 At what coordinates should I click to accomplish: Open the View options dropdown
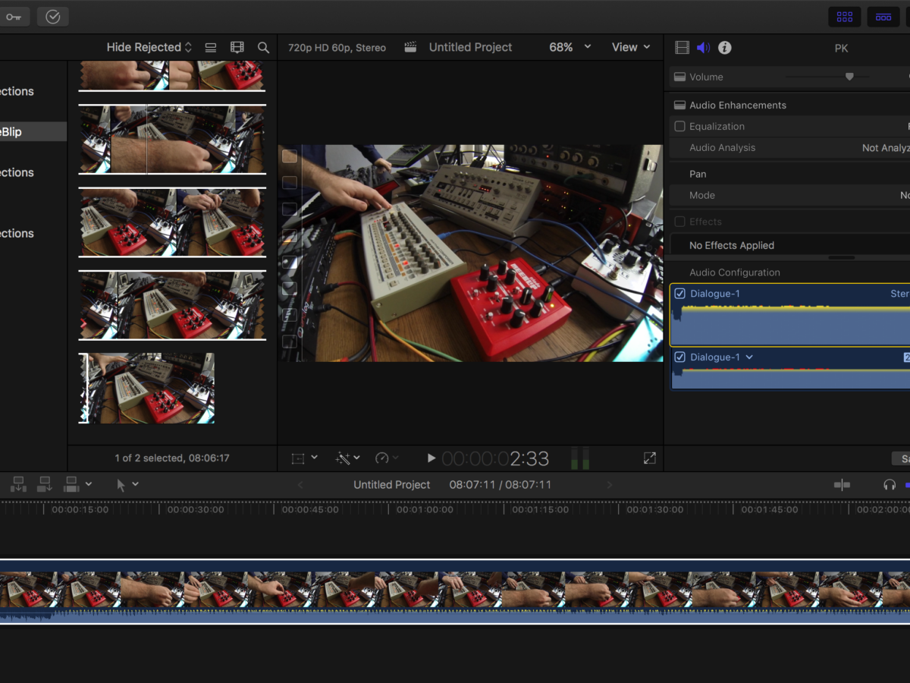(x=631, y=47)
